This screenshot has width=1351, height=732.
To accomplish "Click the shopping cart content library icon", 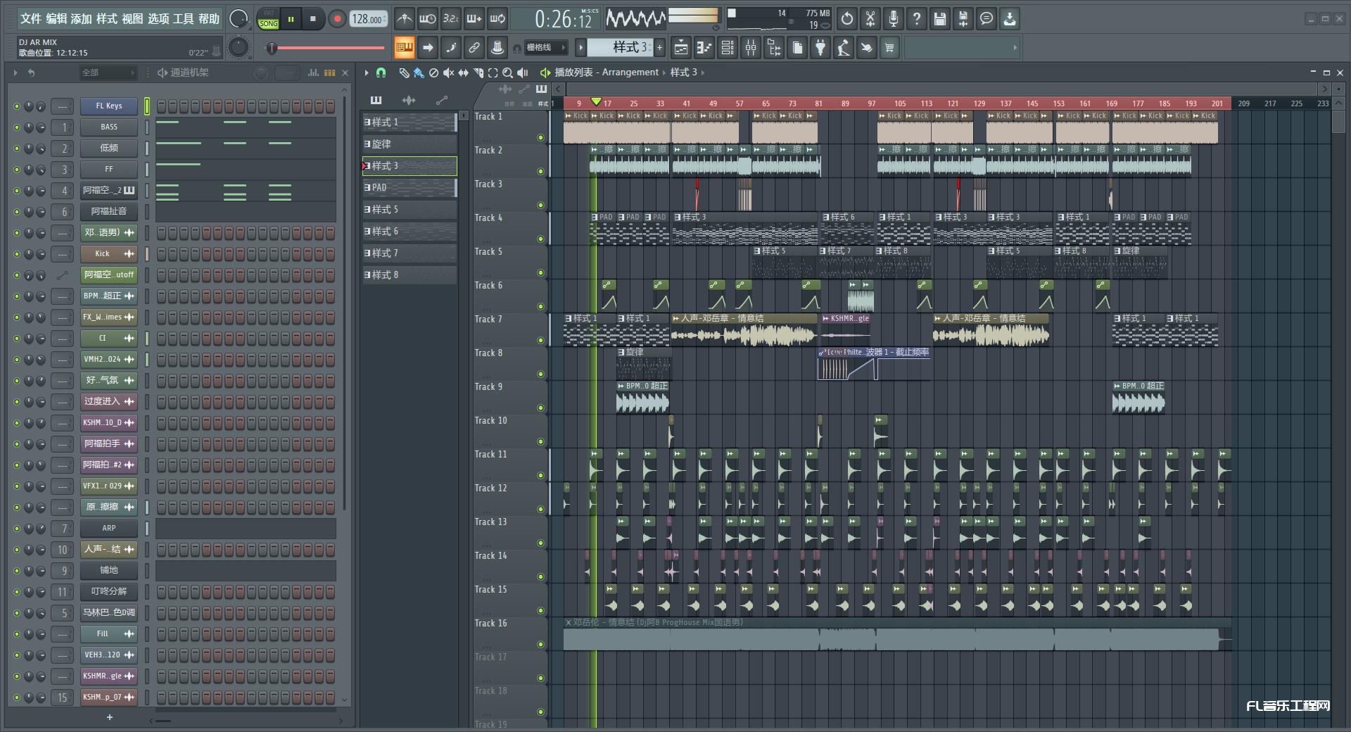I will point(889,48).
